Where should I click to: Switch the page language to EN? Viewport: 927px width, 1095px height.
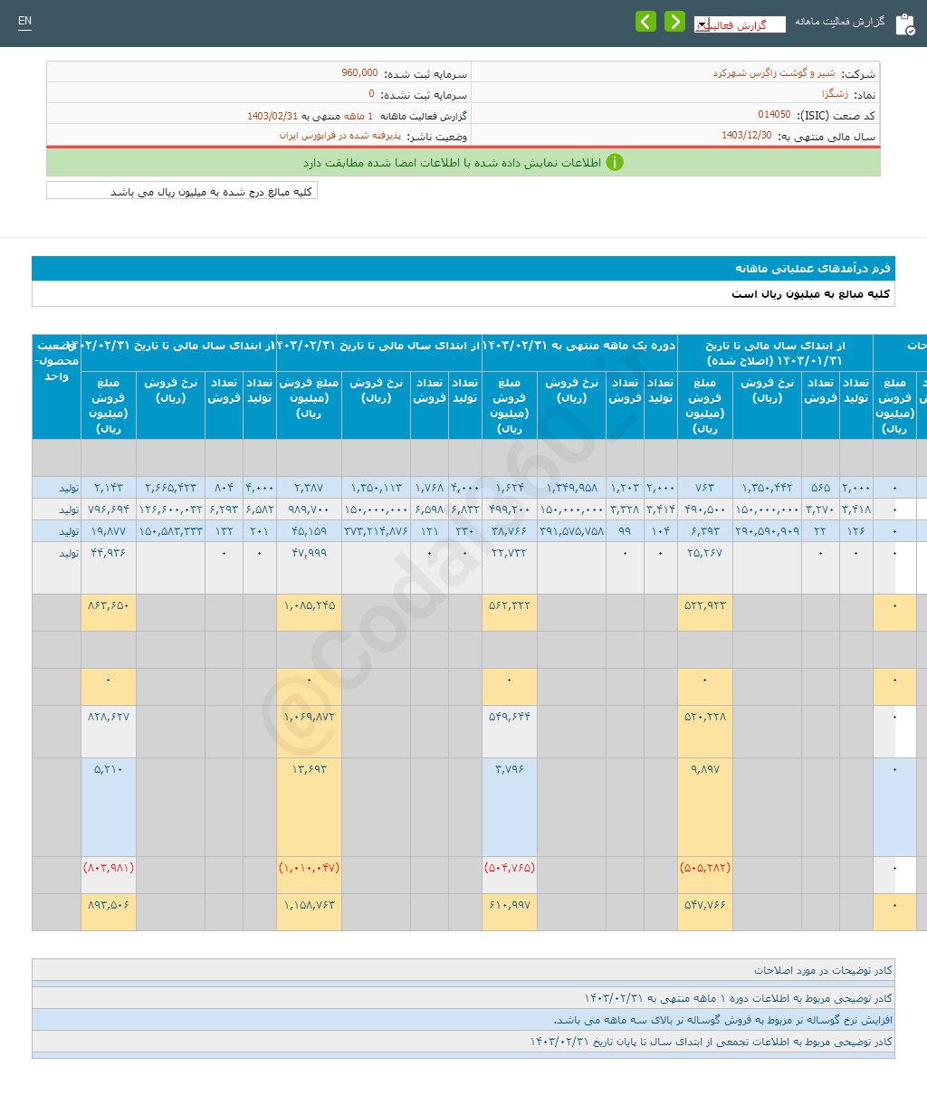(24, 21)
